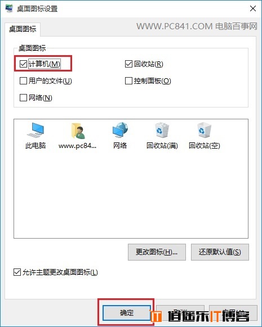The height and width of the screenshot is (327, 262).
Task: Select the 此电脑 computer icon
Action: pos(35,136)
